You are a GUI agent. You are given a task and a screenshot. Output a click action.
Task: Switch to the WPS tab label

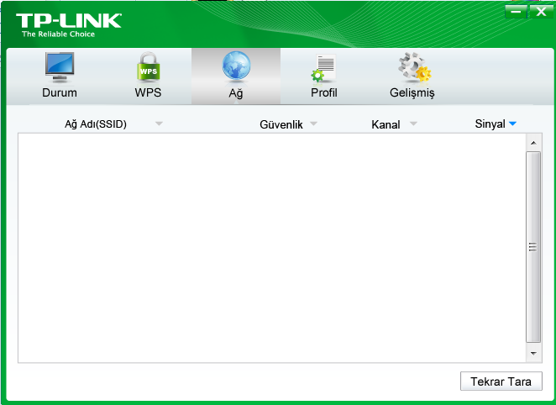(x=148, y=92)
